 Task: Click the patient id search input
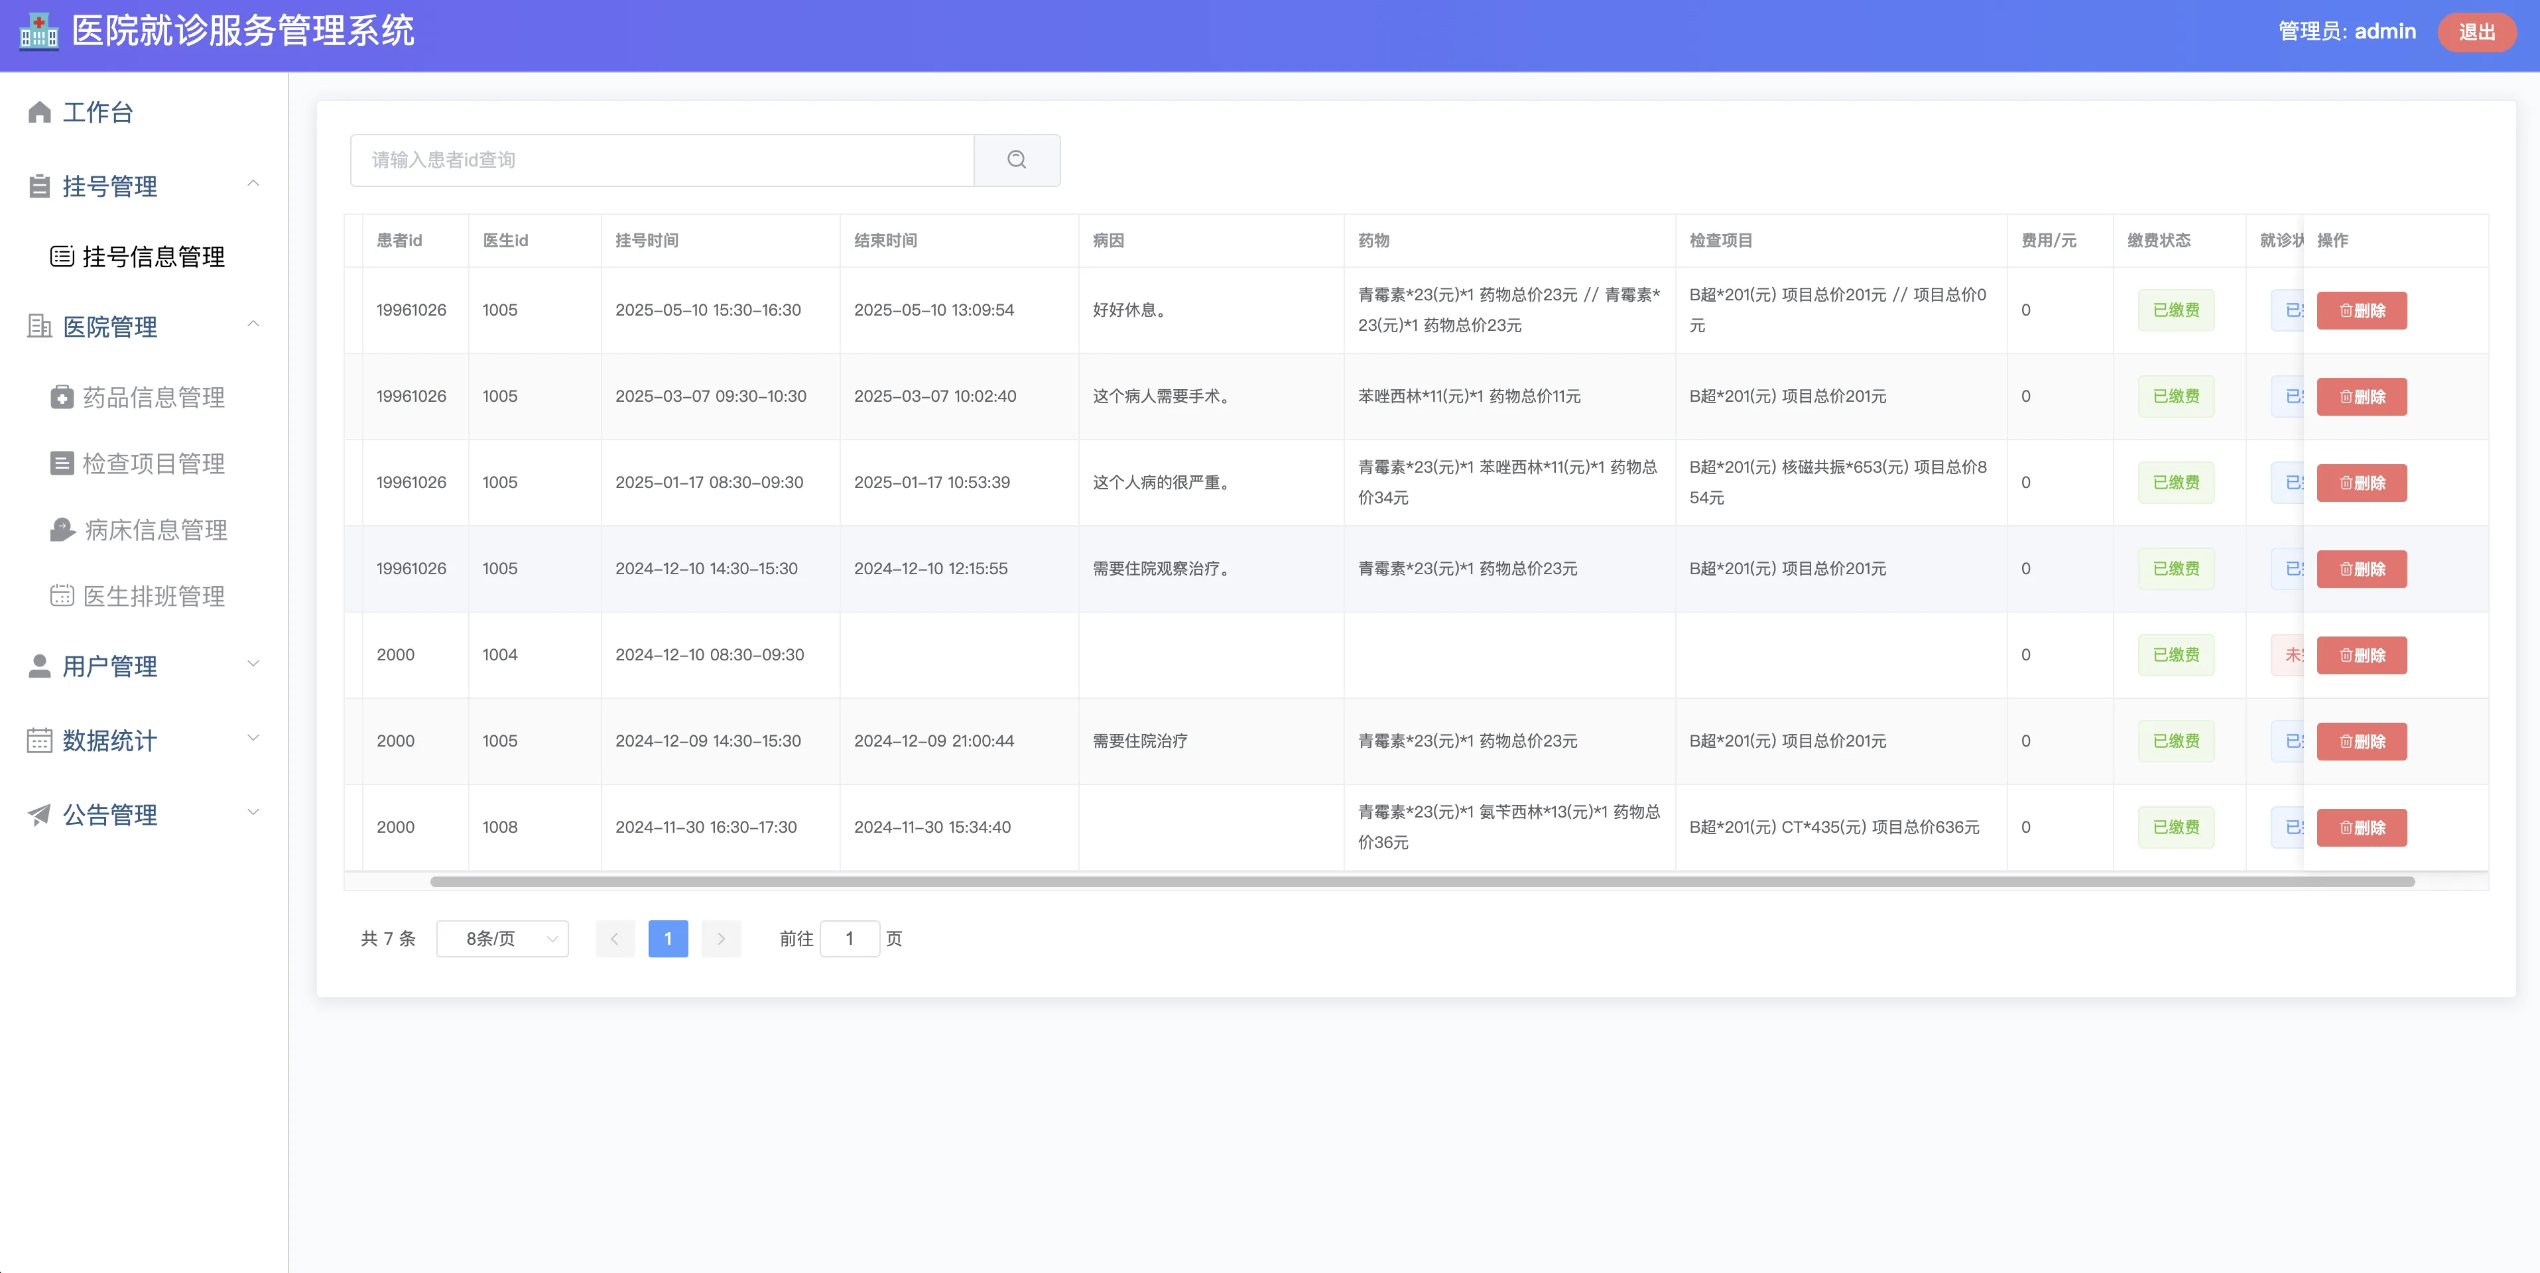click(662, 160)
